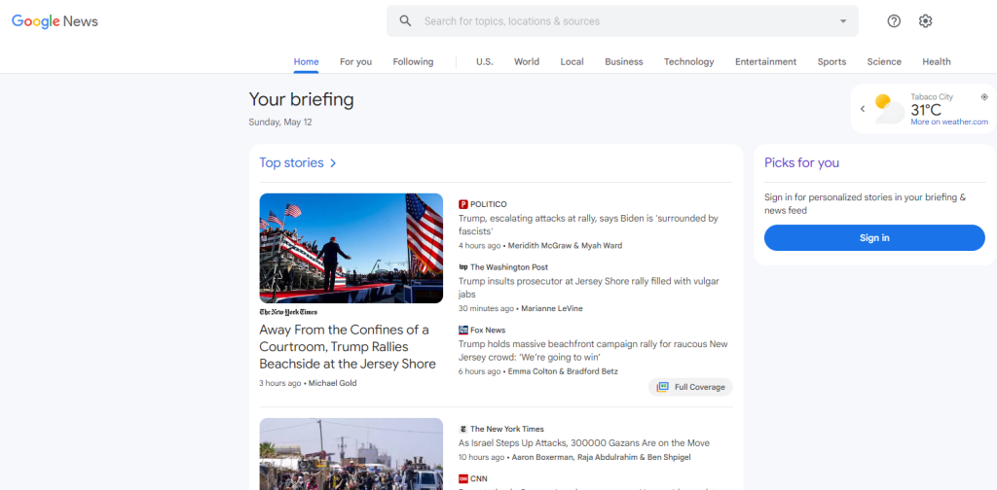The width and height of the screenshot is (997, 490).
Task: Click author name Michael Gold
Action: tap(333, 383)
